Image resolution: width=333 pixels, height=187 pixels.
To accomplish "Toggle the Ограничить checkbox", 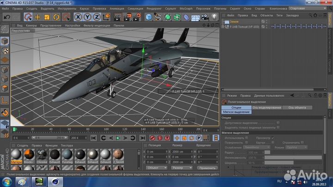I will coord(302,143).
